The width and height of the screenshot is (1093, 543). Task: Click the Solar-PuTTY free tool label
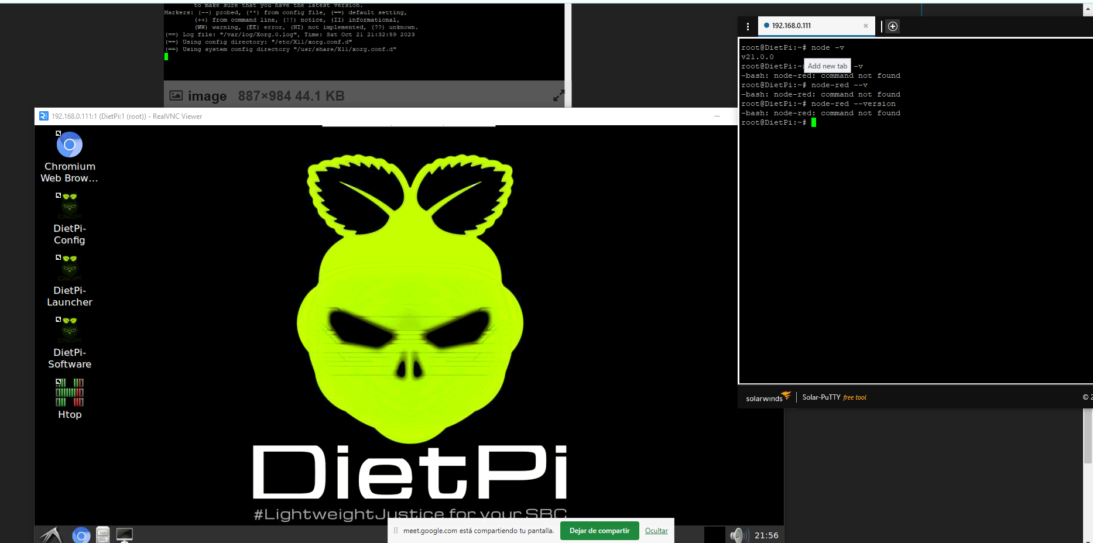pos(834,397)
